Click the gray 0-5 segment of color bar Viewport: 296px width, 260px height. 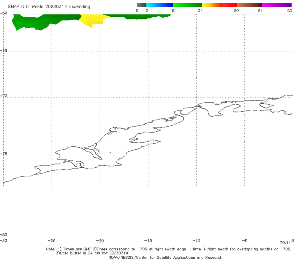coord(142,5)
